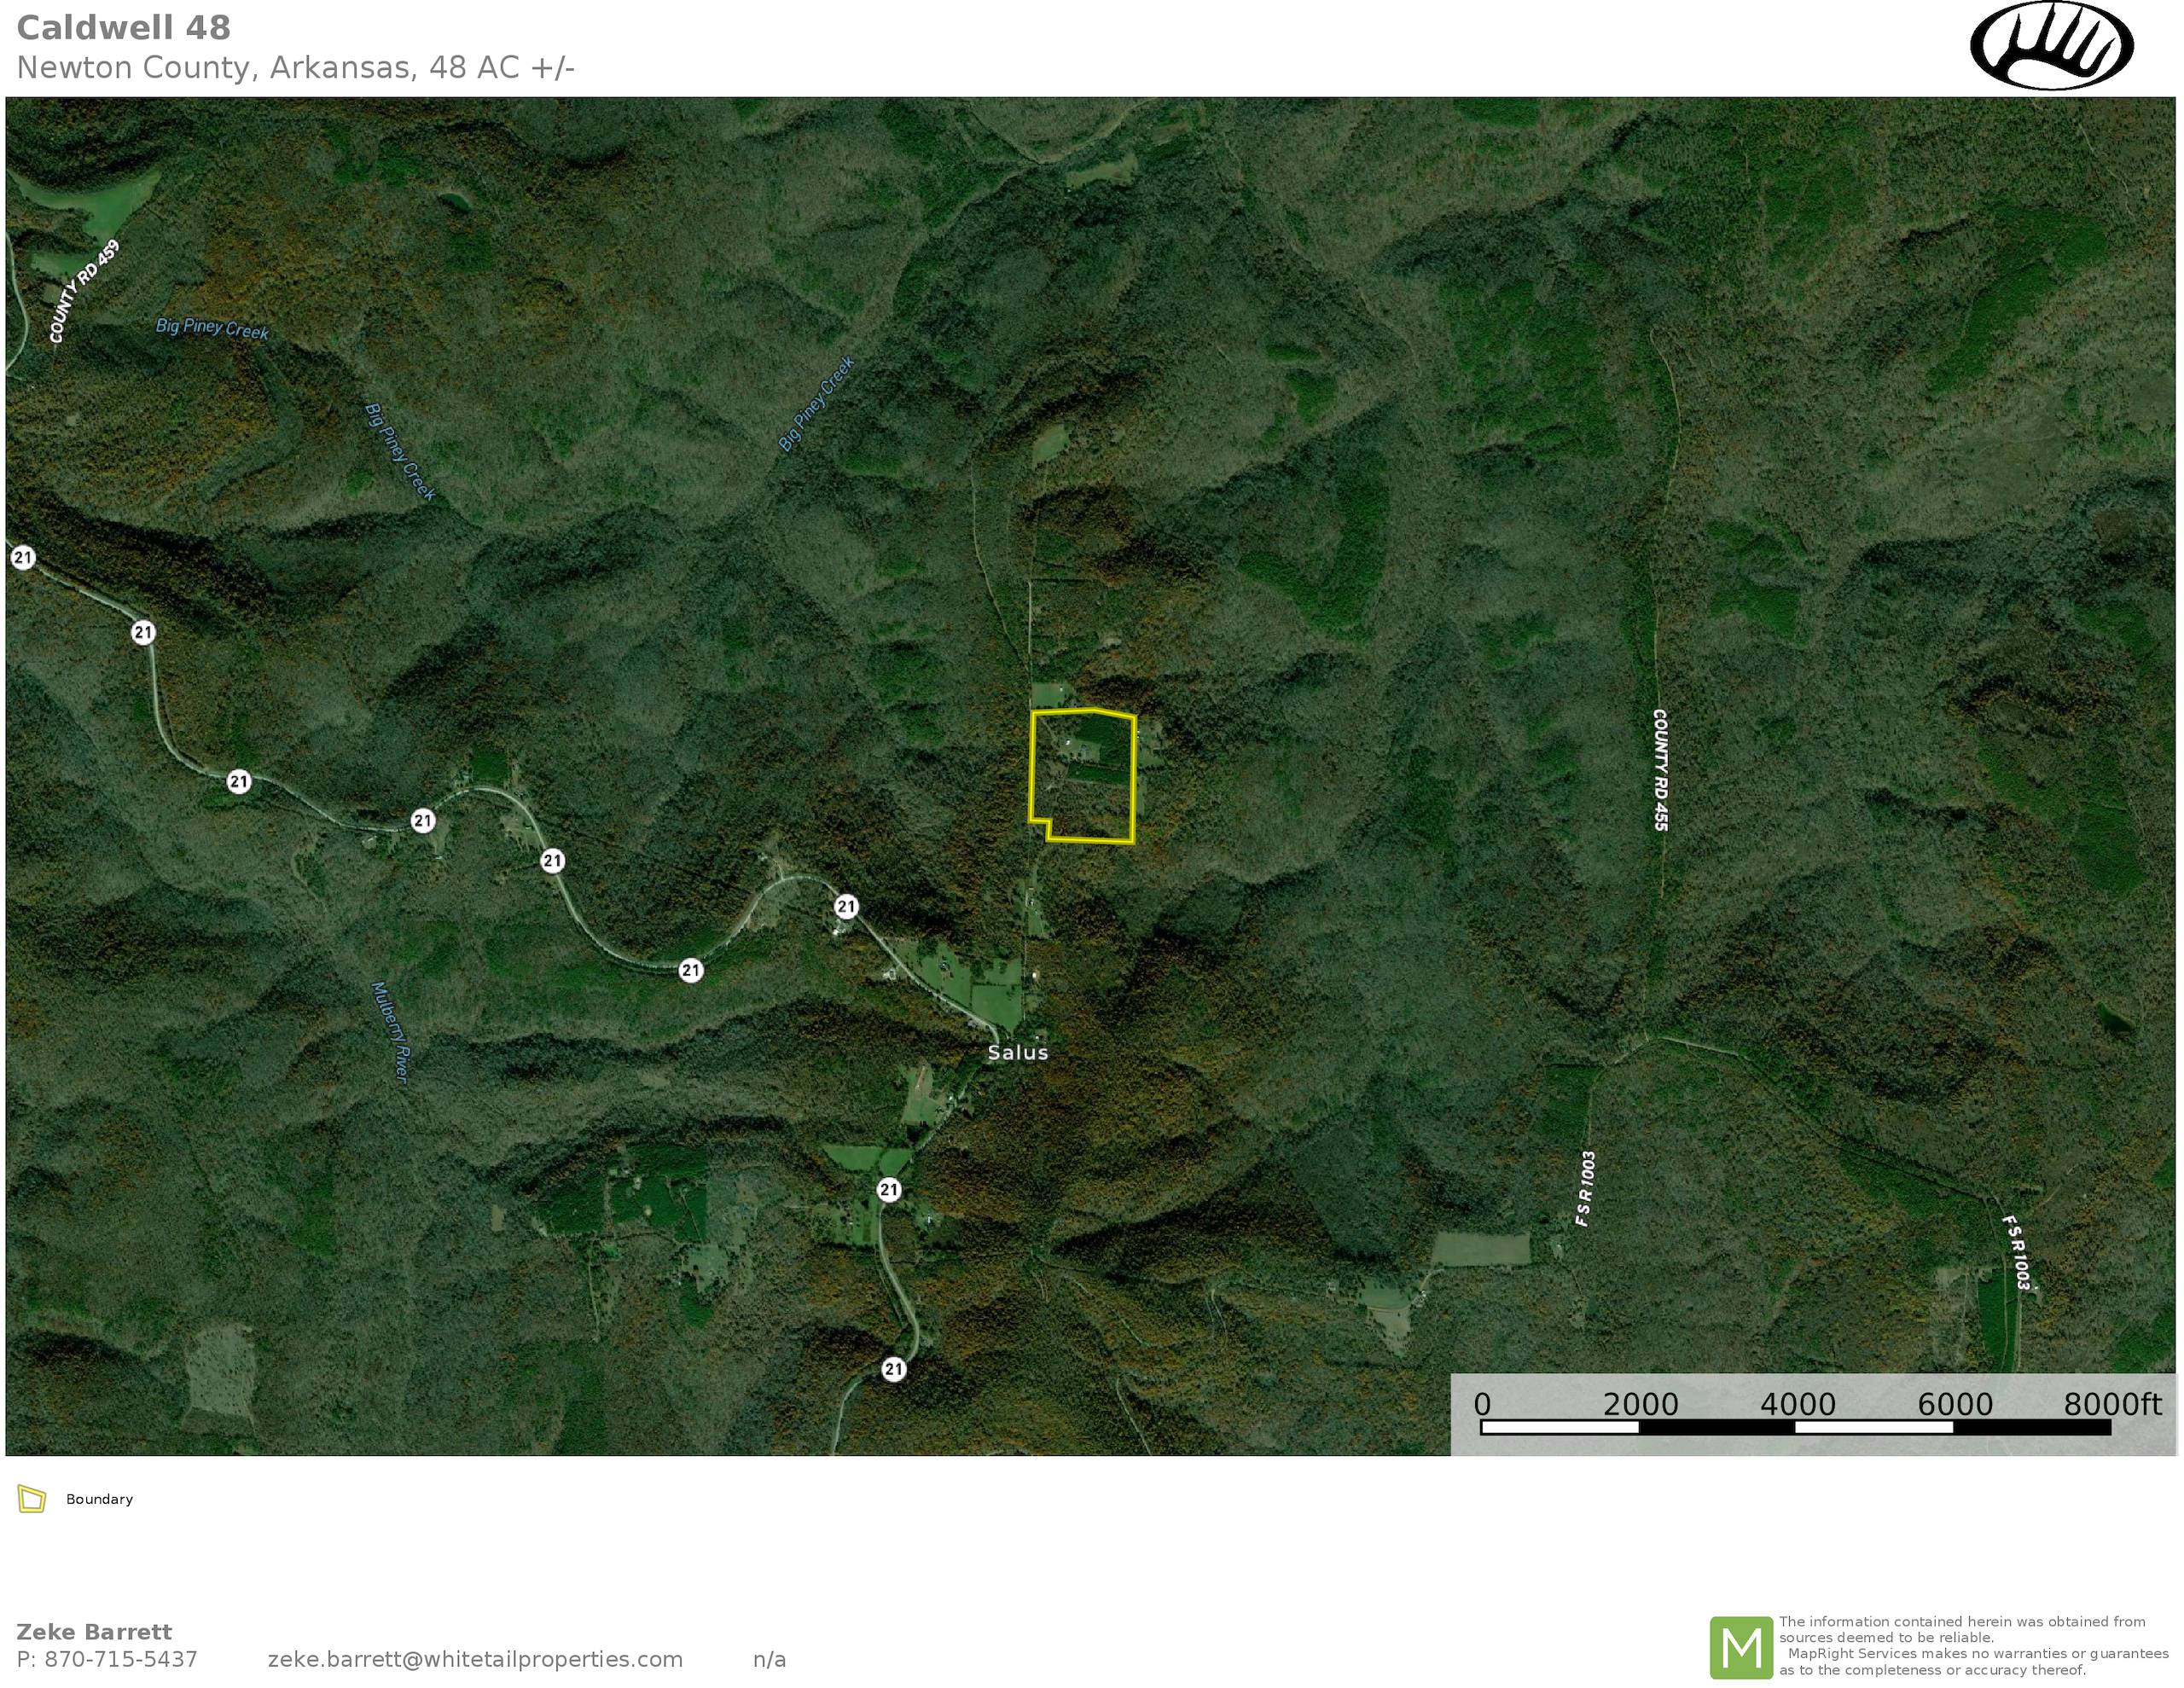
Task: Click the bottommost Route 21 shield marker
Action: click(894, 1369)
